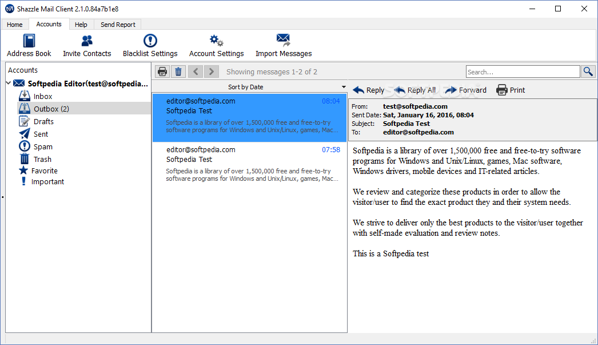Click the left pane collapse handle
The image size is (598, 345).
3,197
